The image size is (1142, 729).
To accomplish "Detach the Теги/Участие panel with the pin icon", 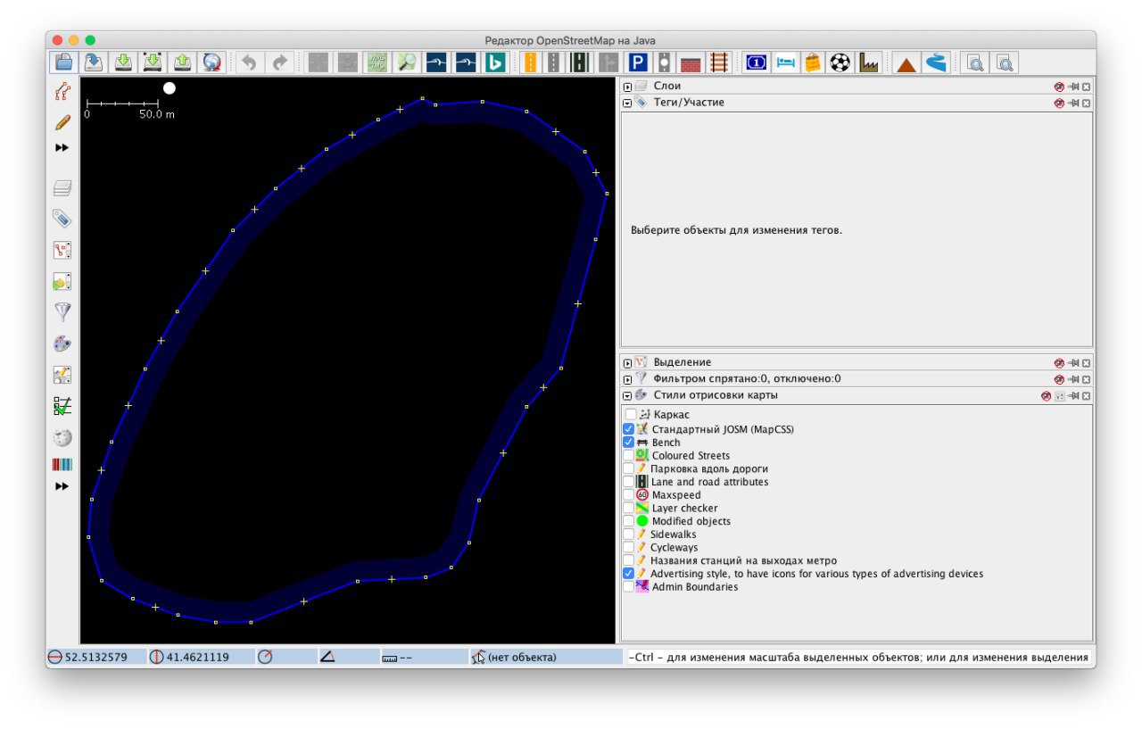I will [1073, 104].
